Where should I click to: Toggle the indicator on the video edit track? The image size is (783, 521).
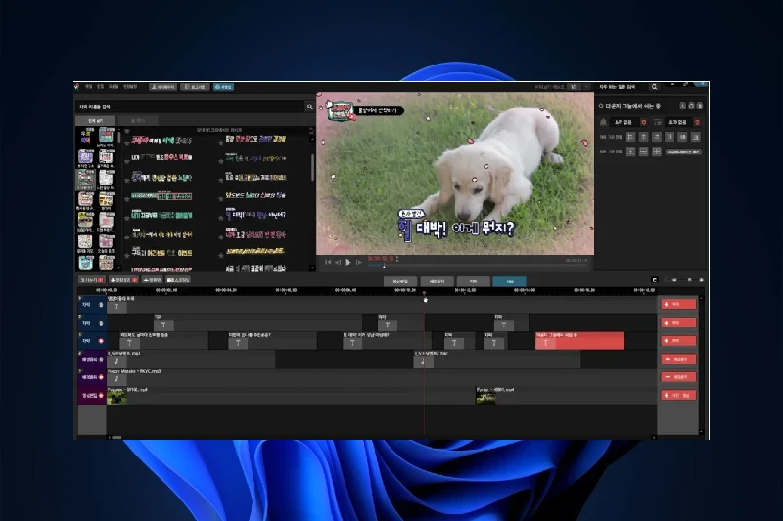100,395
